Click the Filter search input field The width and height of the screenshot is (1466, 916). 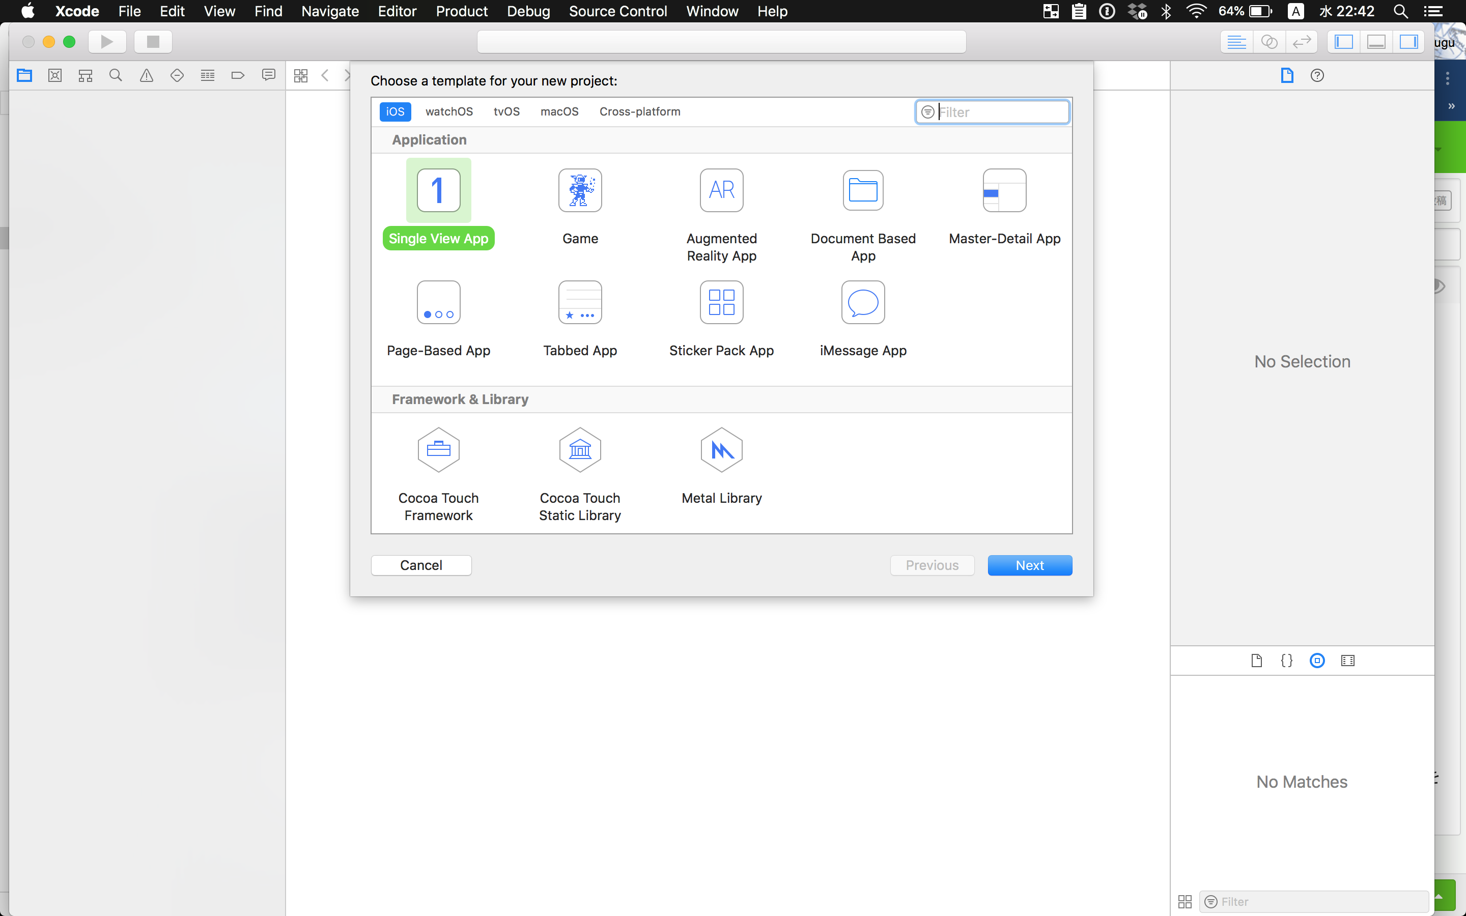(x=992, y=112)
